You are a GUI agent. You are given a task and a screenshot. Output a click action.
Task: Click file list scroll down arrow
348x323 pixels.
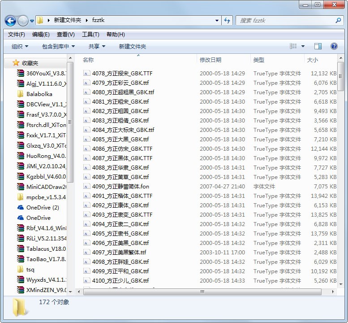pyautogui.click(x=341, y=284)
